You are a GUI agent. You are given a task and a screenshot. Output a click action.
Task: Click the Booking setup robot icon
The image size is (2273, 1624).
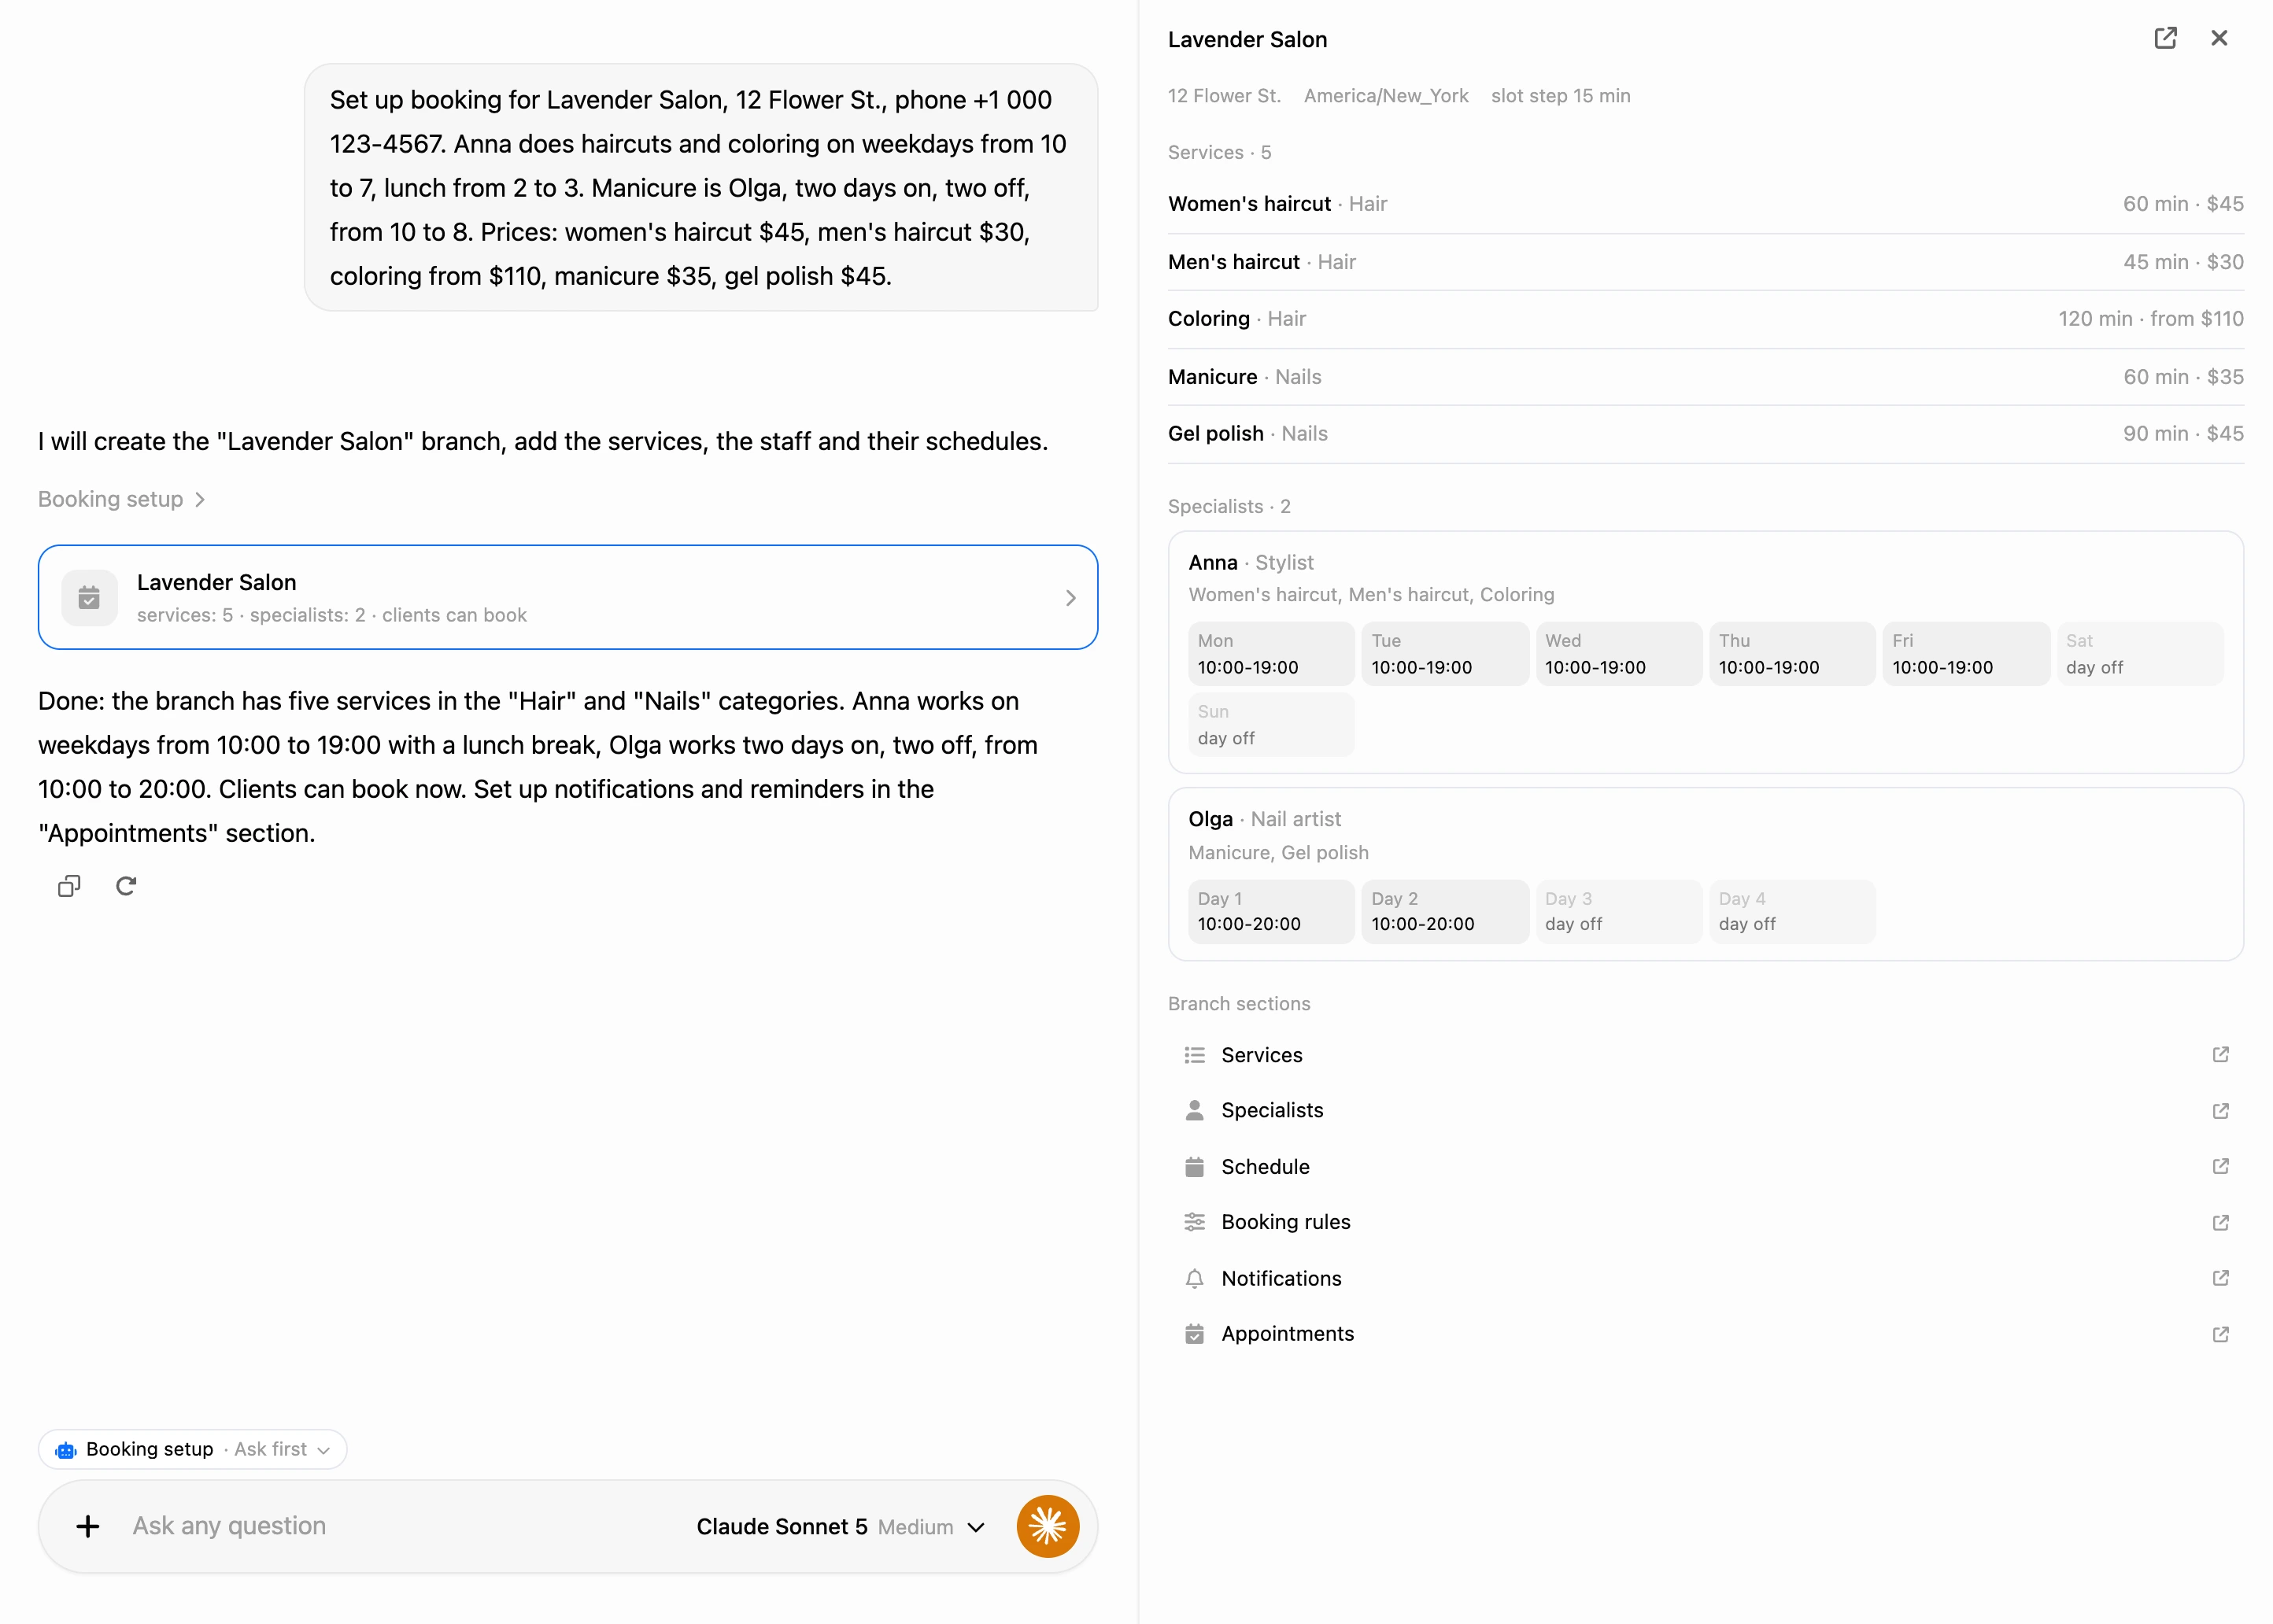coord(66,1450)
